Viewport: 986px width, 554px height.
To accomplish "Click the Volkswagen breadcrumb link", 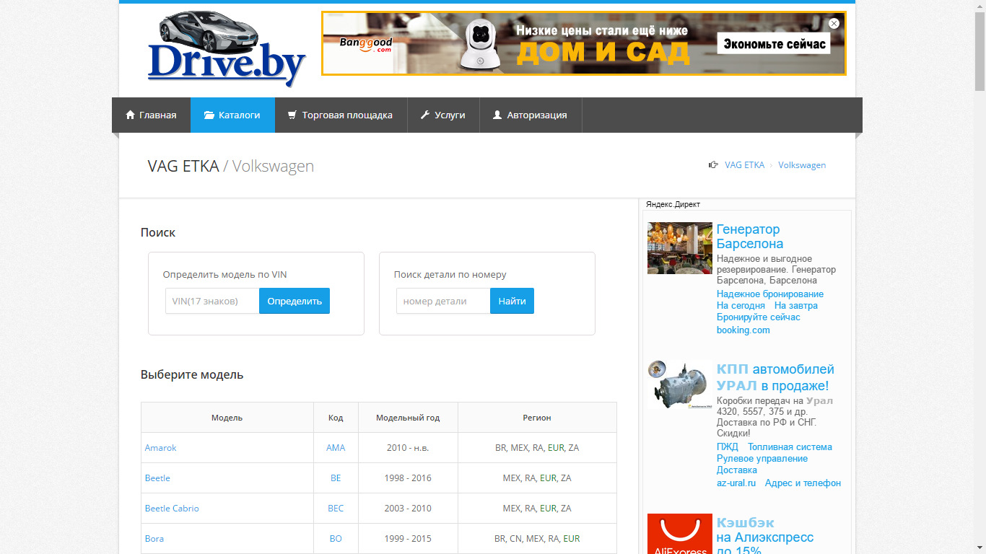I will 802,165.
